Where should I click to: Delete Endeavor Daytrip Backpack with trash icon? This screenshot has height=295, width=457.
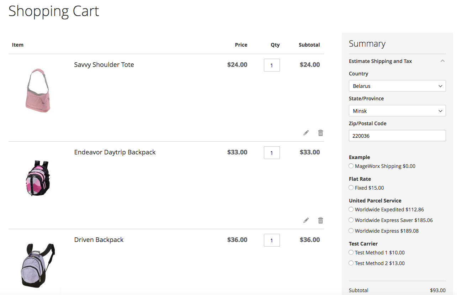pyautogui.click(x=320, y=220)
